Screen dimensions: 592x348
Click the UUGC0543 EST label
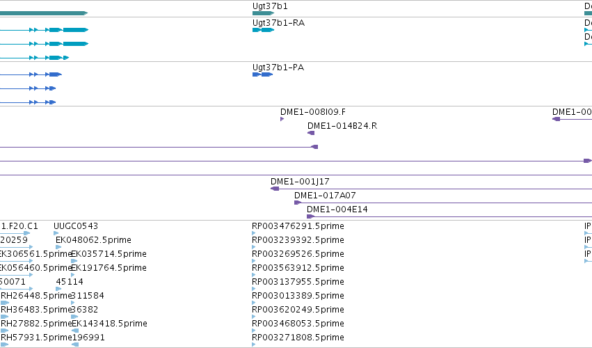(76, 226)
